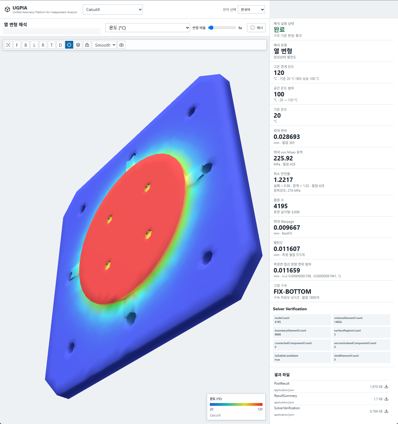This screenshot has width=398, height=424.
Task: Switch to Top view with T button
Action: (x=52, y=45)
